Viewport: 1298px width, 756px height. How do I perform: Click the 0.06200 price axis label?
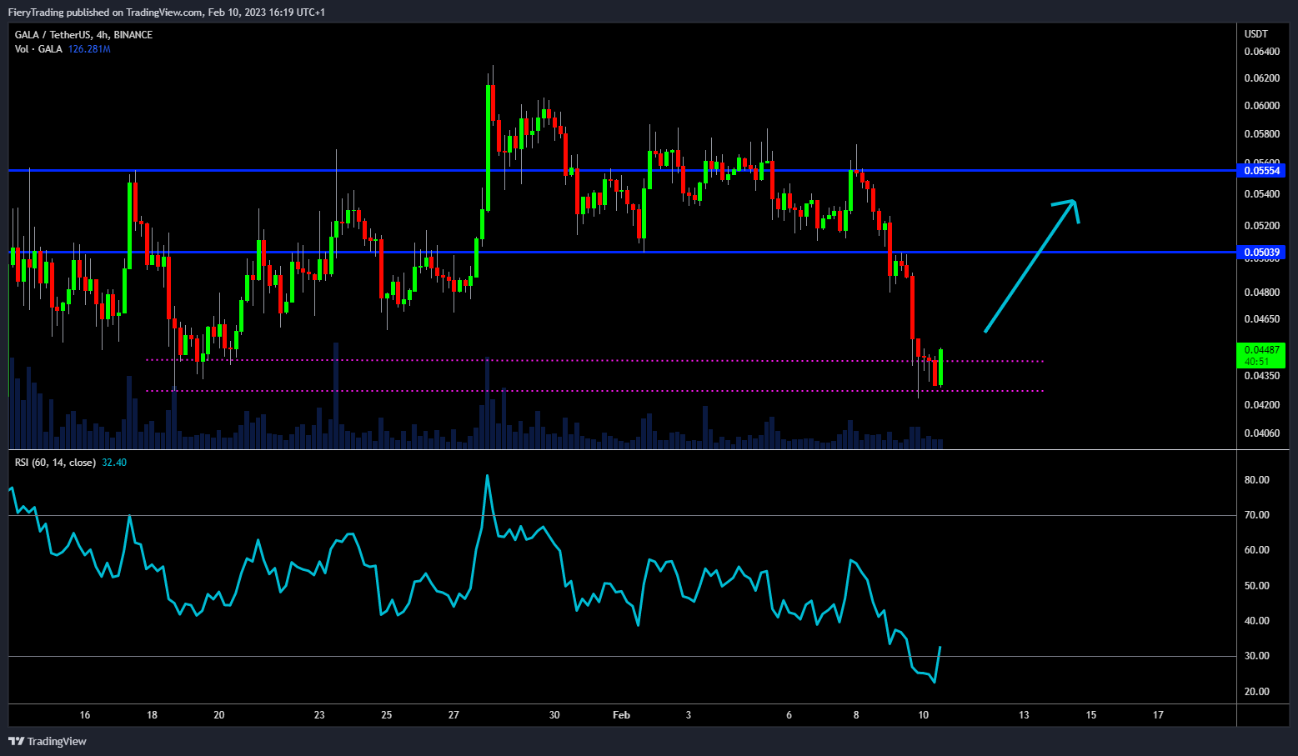coord(1261,78)
